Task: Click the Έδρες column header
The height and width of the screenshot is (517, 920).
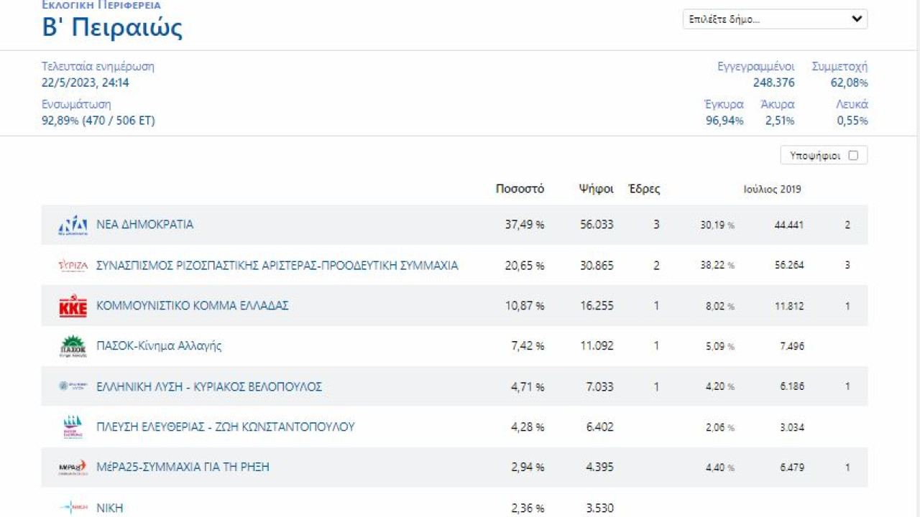Action: click(644, 189)
